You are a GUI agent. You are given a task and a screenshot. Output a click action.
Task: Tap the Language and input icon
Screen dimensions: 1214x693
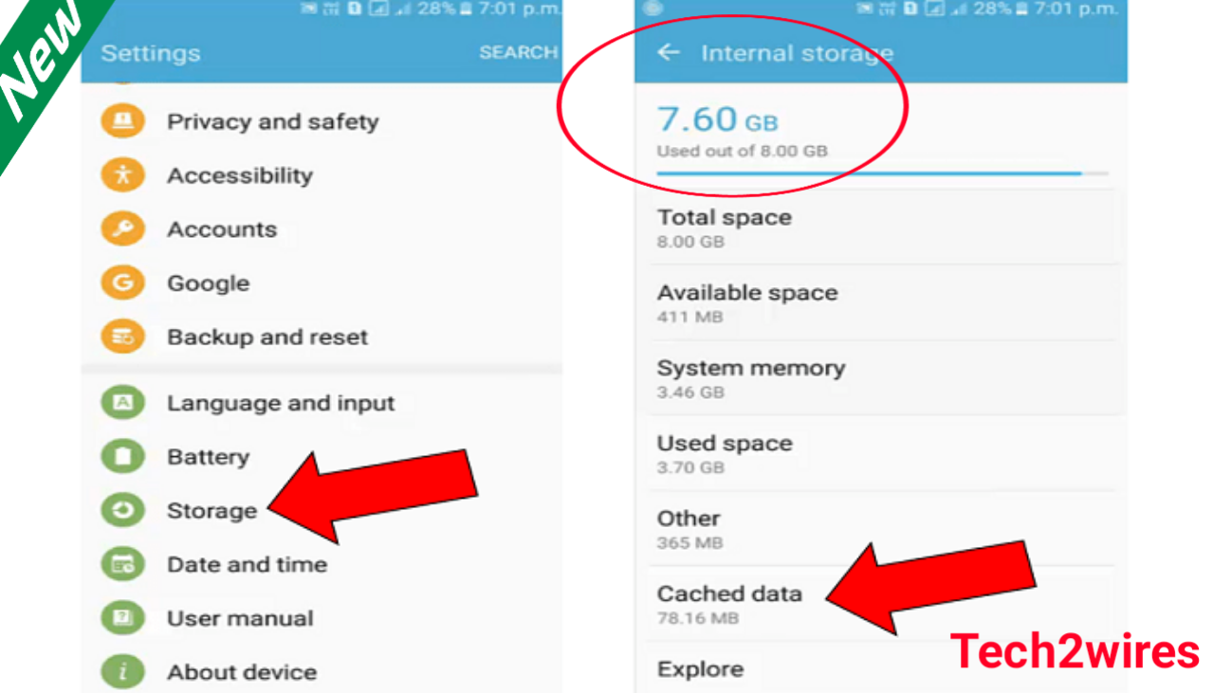[x=123, y=403]
